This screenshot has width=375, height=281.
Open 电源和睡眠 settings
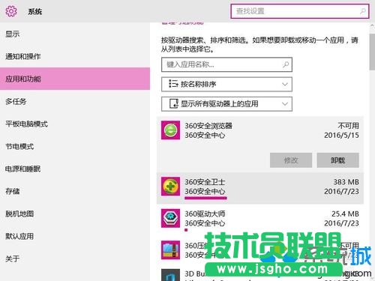pyautogui.click(x=75, y=169)
